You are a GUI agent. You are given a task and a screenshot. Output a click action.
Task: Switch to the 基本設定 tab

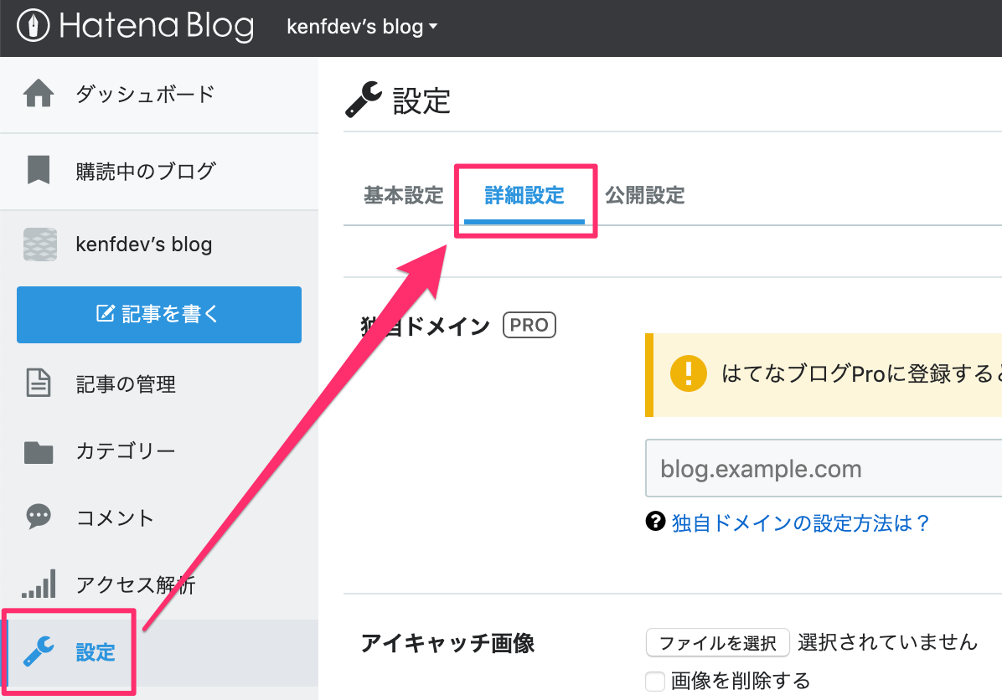pyautogui.click(x=403, y=195)
